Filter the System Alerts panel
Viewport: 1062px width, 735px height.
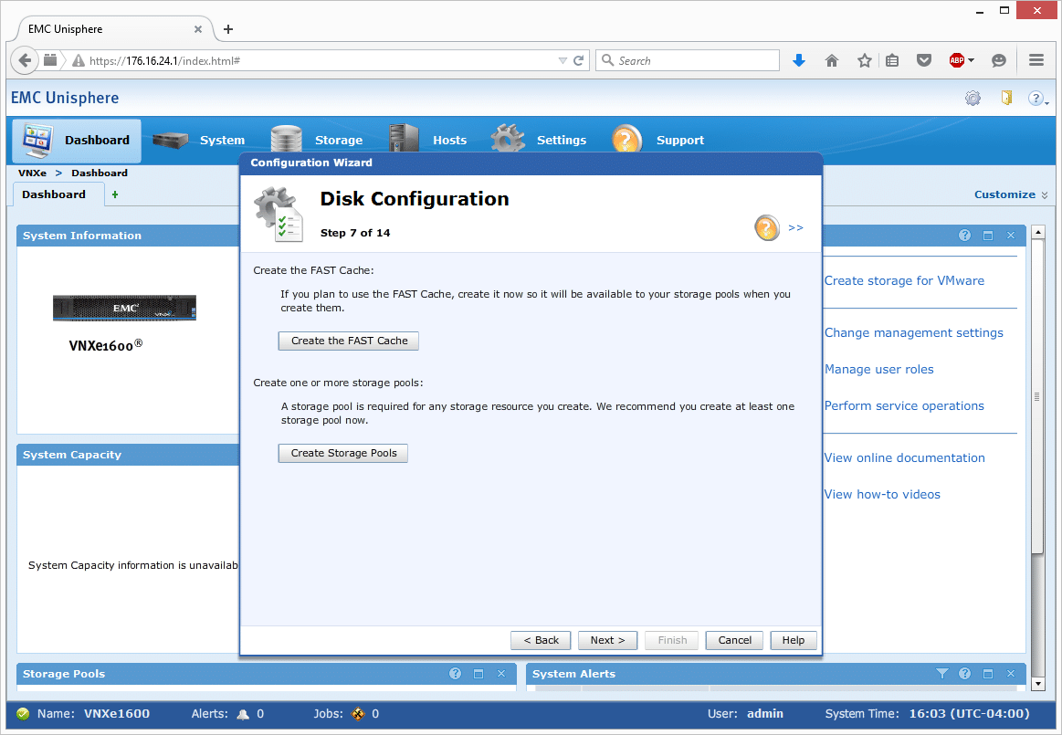[942, 674]
